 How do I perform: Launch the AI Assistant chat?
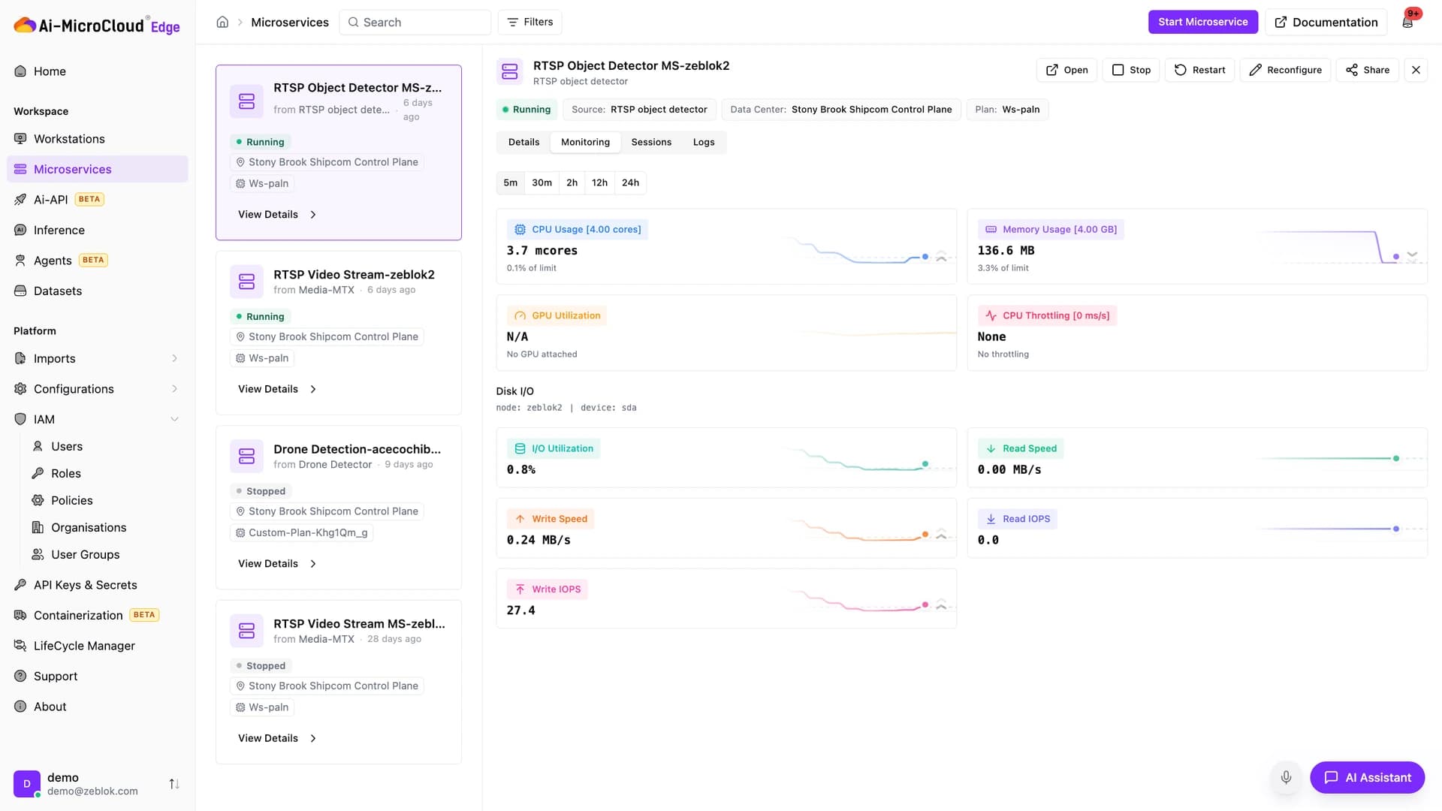tap(1367, 777)
